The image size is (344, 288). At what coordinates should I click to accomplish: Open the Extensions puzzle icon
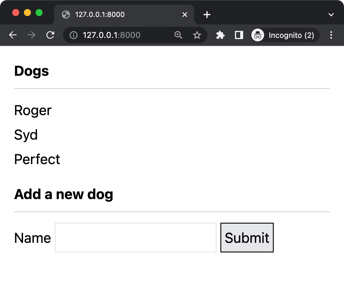220,35
